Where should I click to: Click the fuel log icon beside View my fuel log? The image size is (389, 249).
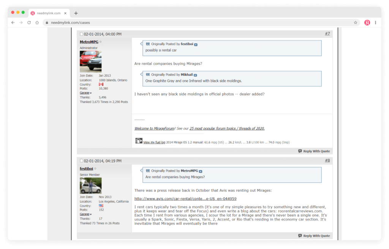[x=138, y=140]
